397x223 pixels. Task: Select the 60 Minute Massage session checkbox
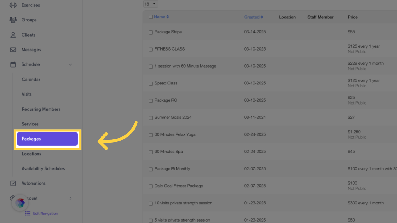[151, 66]
